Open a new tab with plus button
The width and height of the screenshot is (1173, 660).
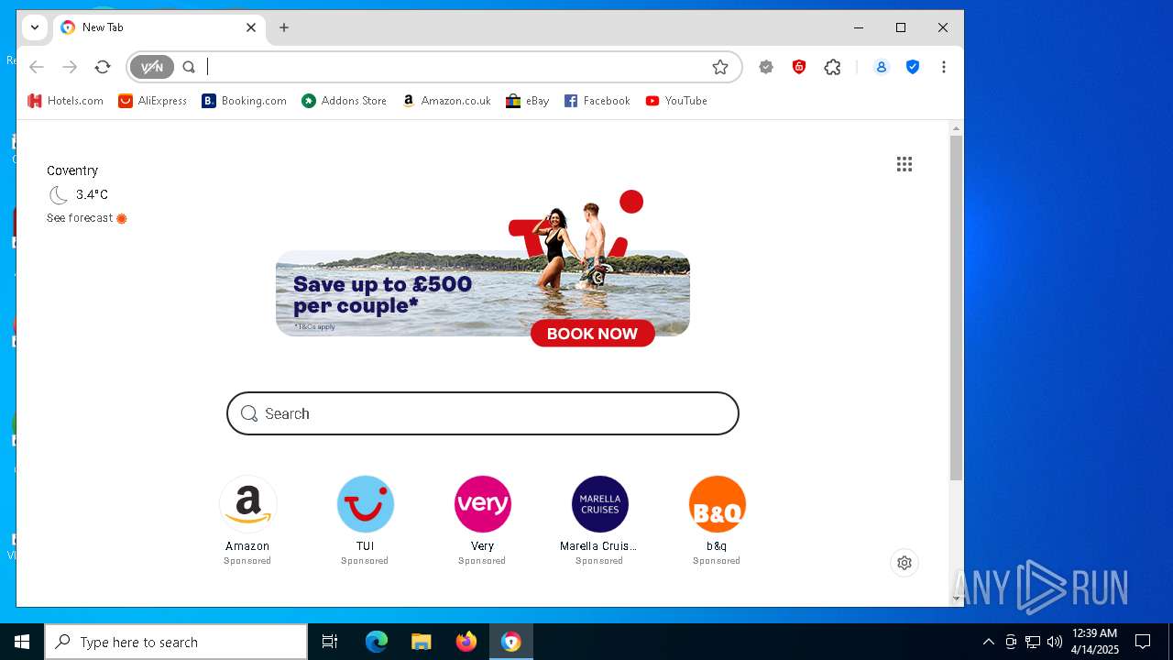click(x=284, y=27)
